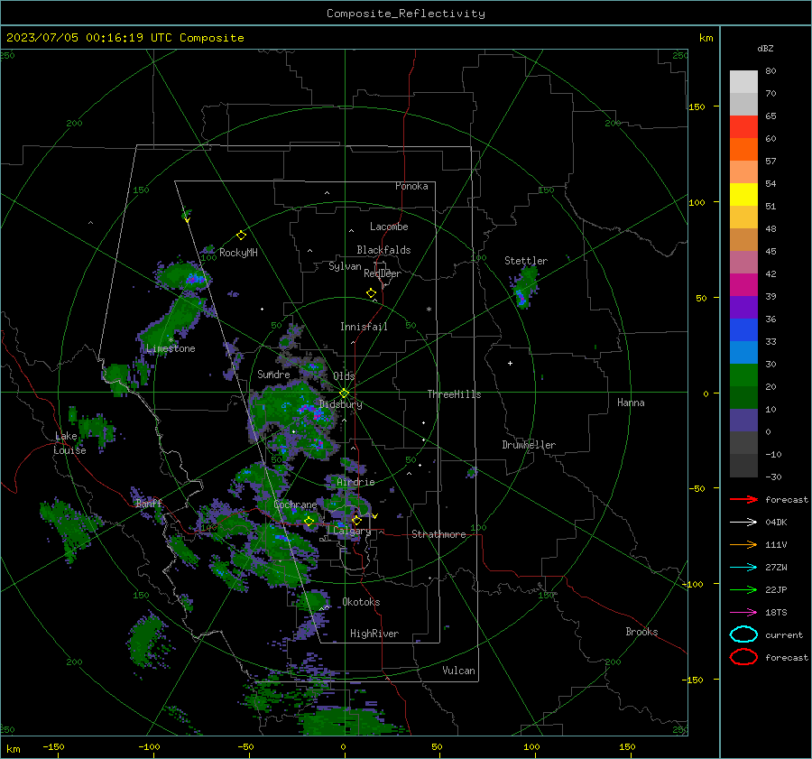Click the Strathmore city label
Screen dimensions: 812x759
coord(438,534)
